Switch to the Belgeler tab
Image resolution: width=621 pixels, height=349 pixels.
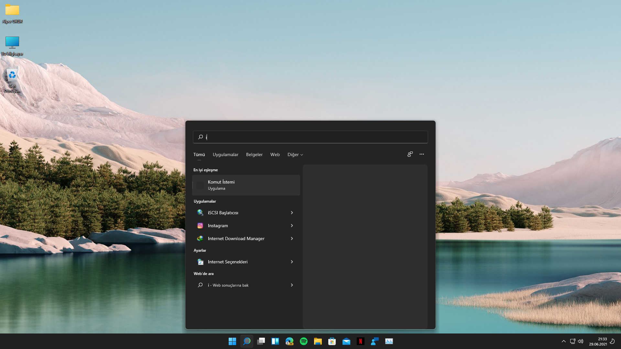(254, 155)
